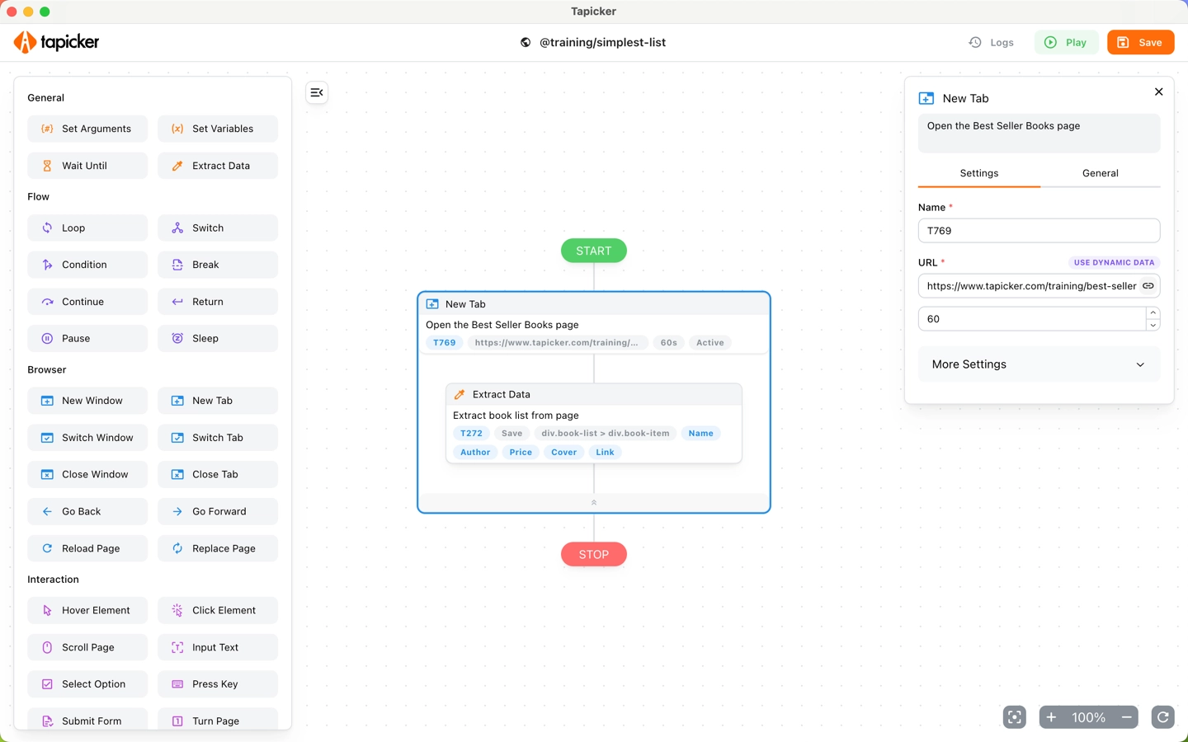Click the T272 tag in Extract Data
1188x742 pixels.
click(x=471, y=433)
